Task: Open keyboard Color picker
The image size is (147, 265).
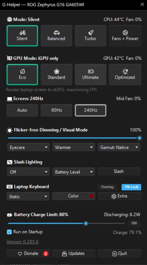Action: click(x=74, y=196)
